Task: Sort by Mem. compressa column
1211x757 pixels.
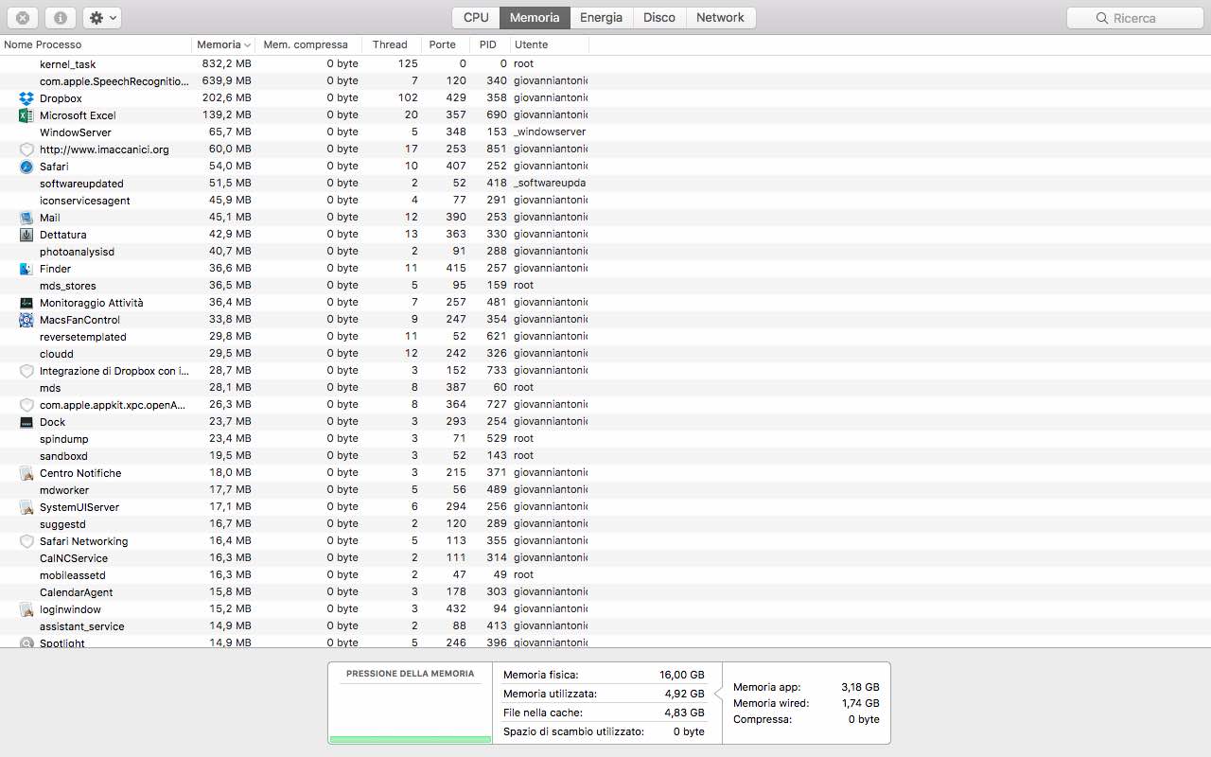Action: 310,44
